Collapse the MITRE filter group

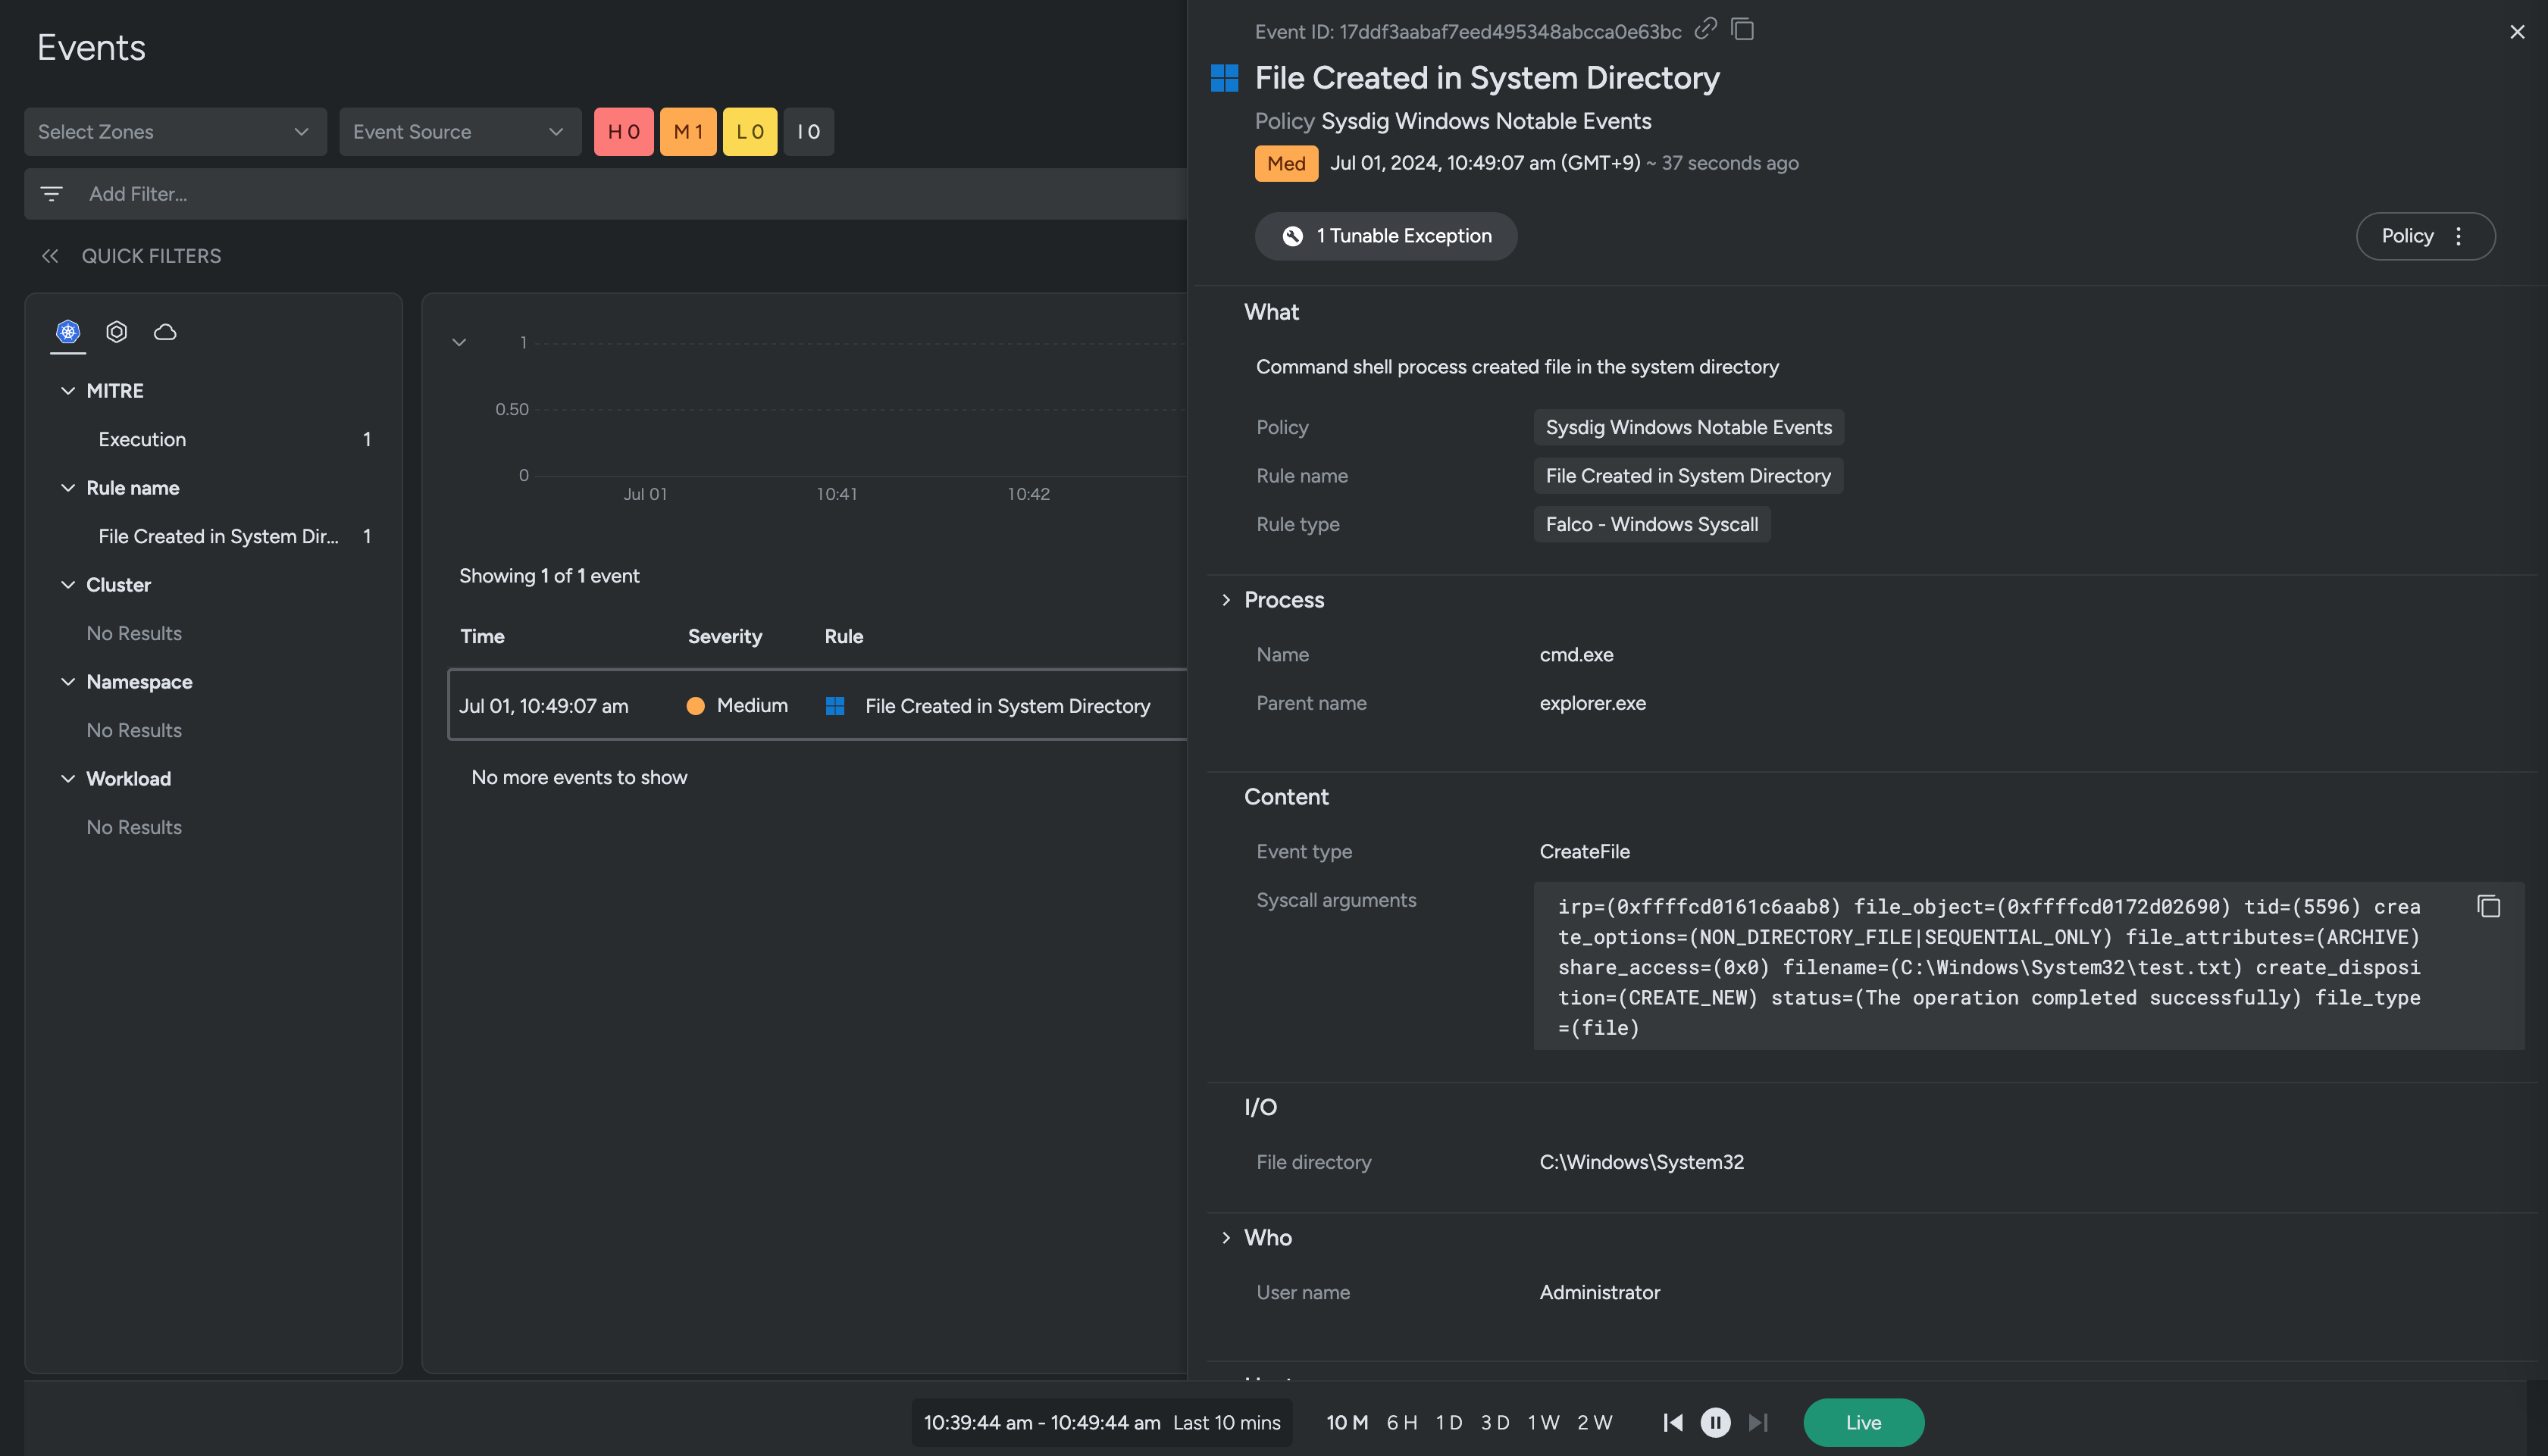pos(68,390)
